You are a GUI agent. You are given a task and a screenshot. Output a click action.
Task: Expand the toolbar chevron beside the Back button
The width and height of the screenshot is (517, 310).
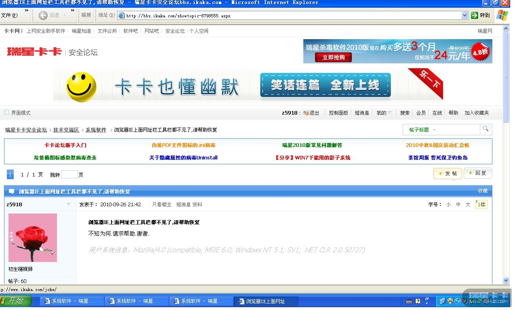(x=73, y=10)
